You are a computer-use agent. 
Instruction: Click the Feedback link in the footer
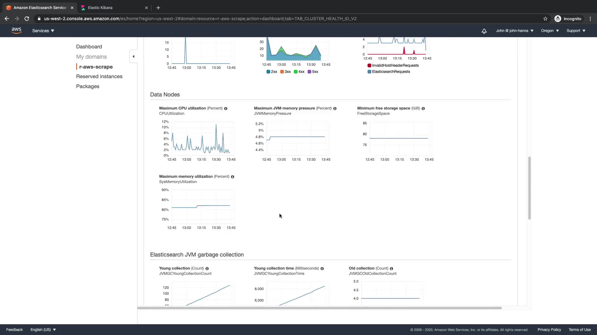pyautogui.click(x=14, y=330)
